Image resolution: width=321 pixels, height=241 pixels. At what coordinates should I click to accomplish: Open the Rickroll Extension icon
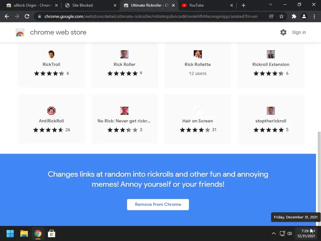click(271, 54)
